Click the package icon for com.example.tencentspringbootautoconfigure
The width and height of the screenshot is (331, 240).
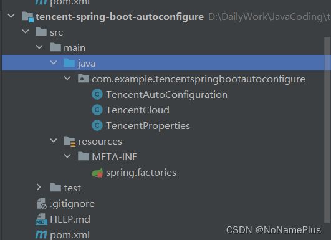83,79
